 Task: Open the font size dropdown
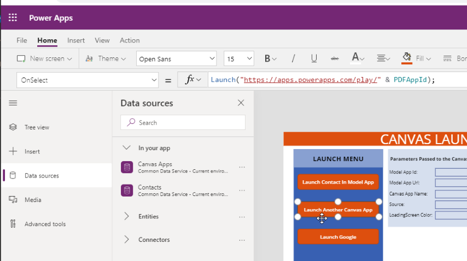coord(239,58)
